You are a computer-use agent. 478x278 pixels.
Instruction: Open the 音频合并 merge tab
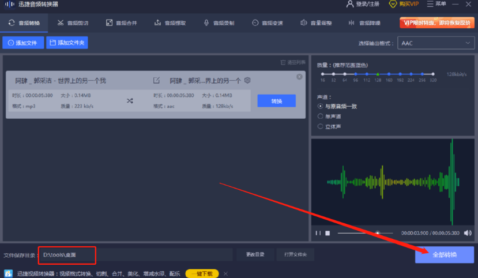point(121,23)
